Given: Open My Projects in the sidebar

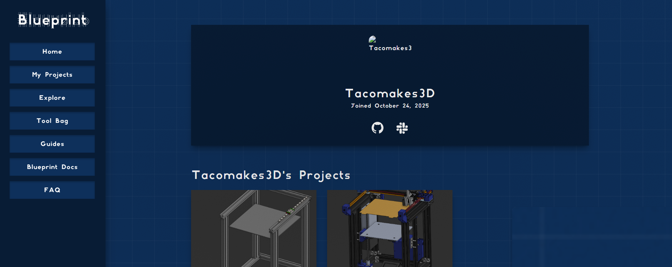Looking at the screenshot, I should click(52, 75).
